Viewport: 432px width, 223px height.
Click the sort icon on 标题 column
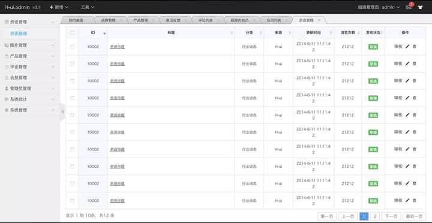pyautogui.click(x=232, y=33)
